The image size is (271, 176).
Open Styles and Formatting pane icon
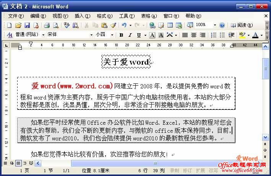(x=9, y=35)
